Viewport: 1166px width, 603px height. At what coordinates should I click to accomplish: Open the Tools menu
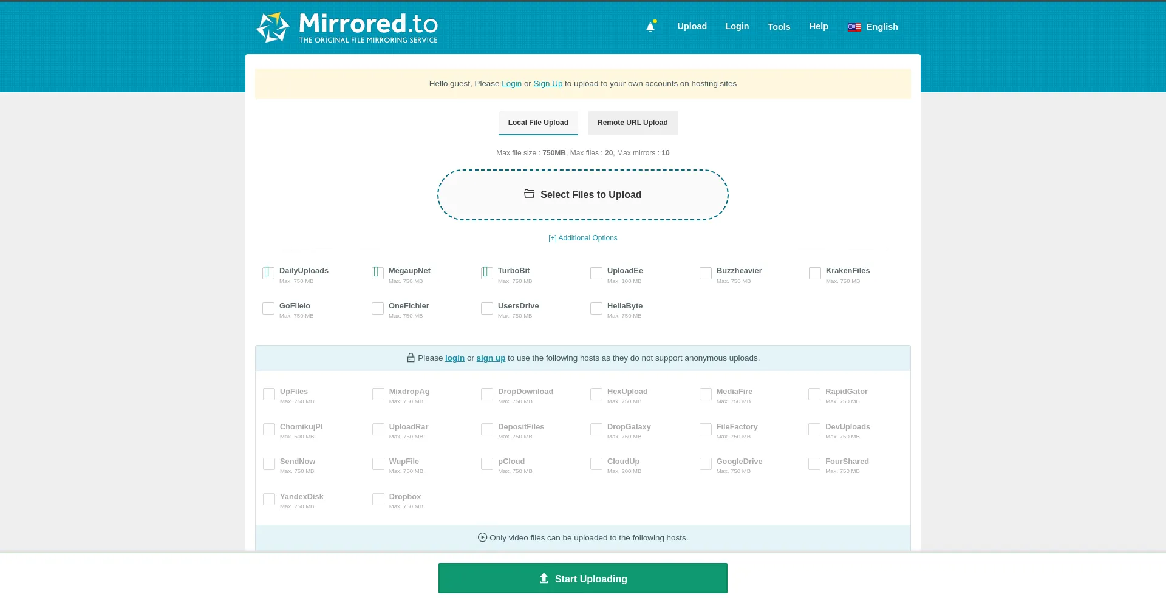pyautogui.click(x=779, y=27)
